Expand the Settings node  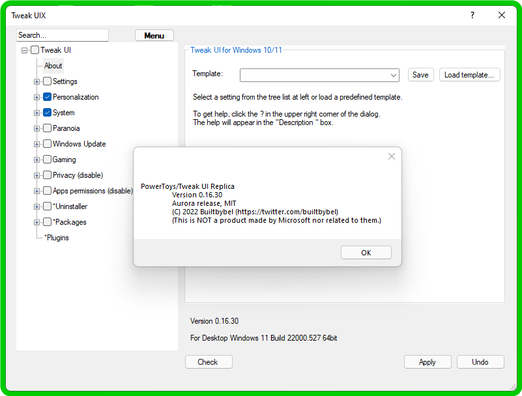tap(36, 81)
